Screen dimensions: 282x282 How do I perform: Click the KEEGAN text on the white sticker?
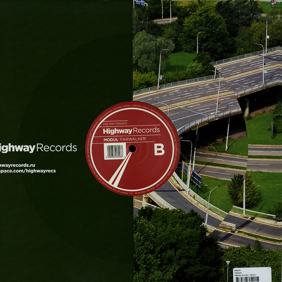[239, 273]
